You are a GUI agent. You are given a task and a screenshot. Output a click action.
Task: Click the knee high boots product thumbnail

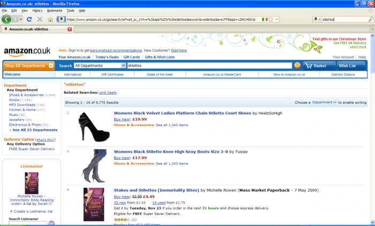94,166
